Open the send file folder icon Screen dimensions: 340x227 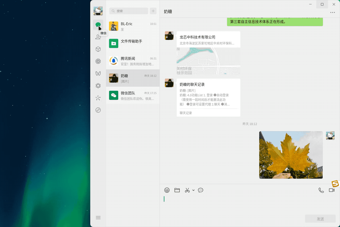(x=177, y=190)
